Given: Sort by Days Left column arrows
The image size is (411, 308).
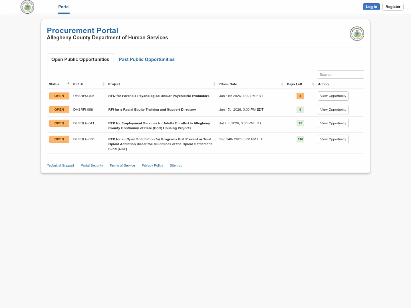Looking at the screenshot, I should pyautogui.click(x=313, y=84).
